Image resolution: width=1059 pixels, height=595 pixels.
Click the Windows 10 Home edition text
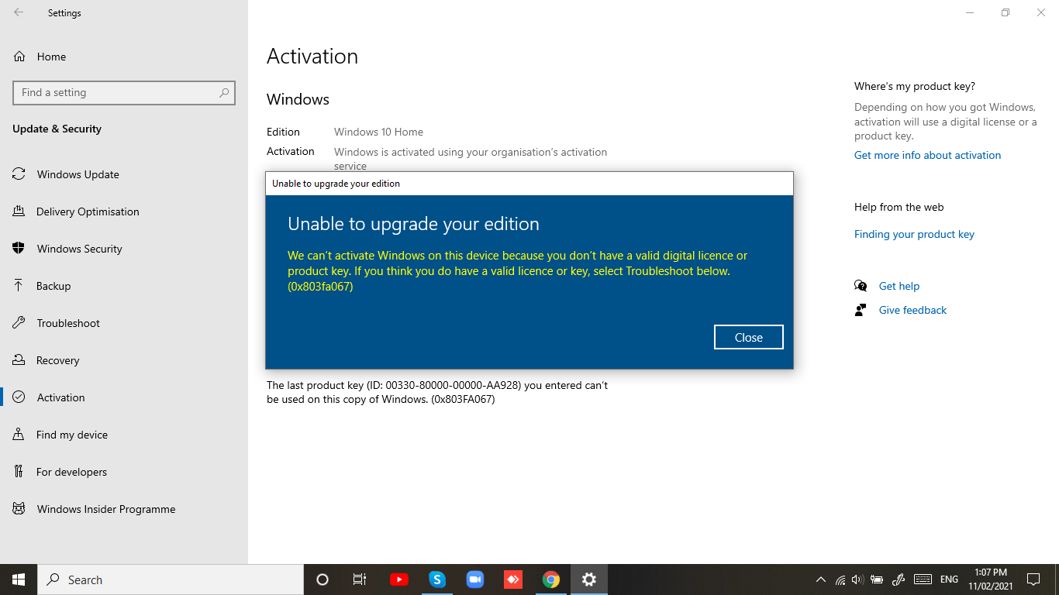[x=378, y=132]
